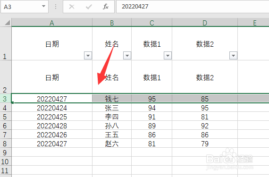Select the cell with name 王五

coord(112,135)
